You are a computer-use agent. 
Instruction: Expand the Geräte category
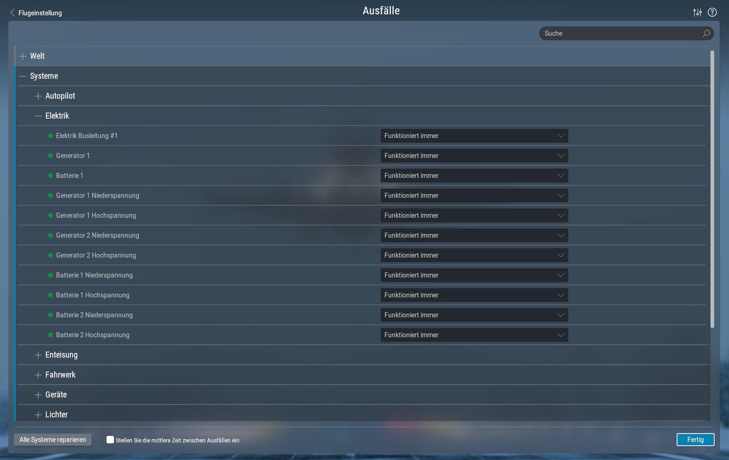(x=38, y=395)
